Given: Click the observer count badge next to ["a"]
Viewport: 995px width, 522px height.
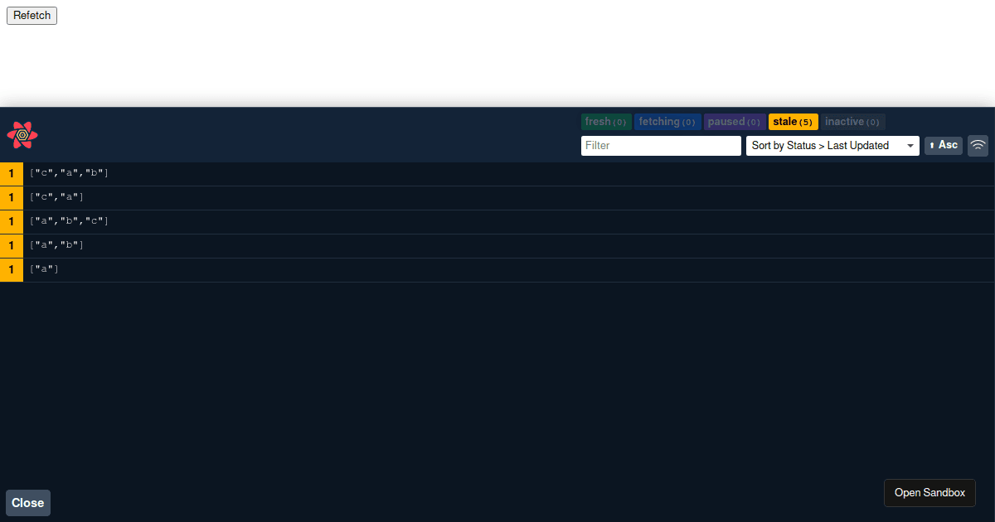Looking at the screenshot, I should (x=11, y=269).
